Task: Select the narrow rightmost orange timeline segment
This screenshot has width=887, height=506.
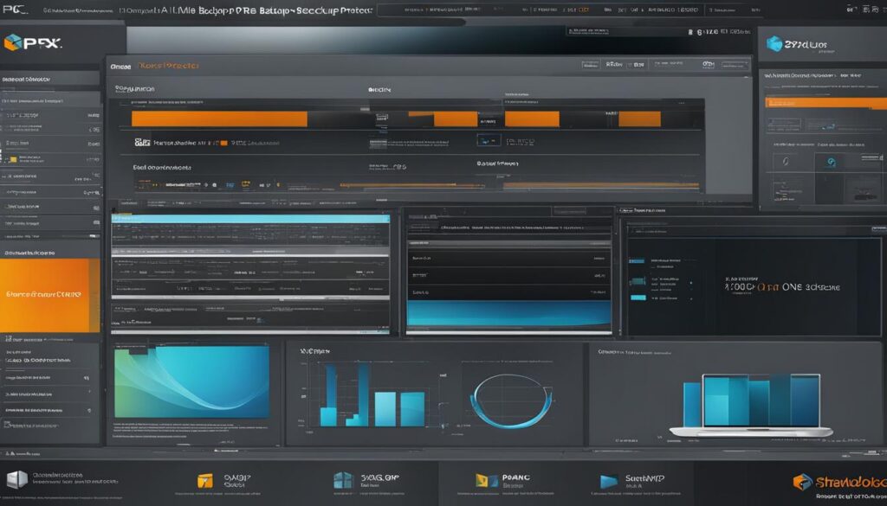Action: pyautogui.click(x=639, y=118)
